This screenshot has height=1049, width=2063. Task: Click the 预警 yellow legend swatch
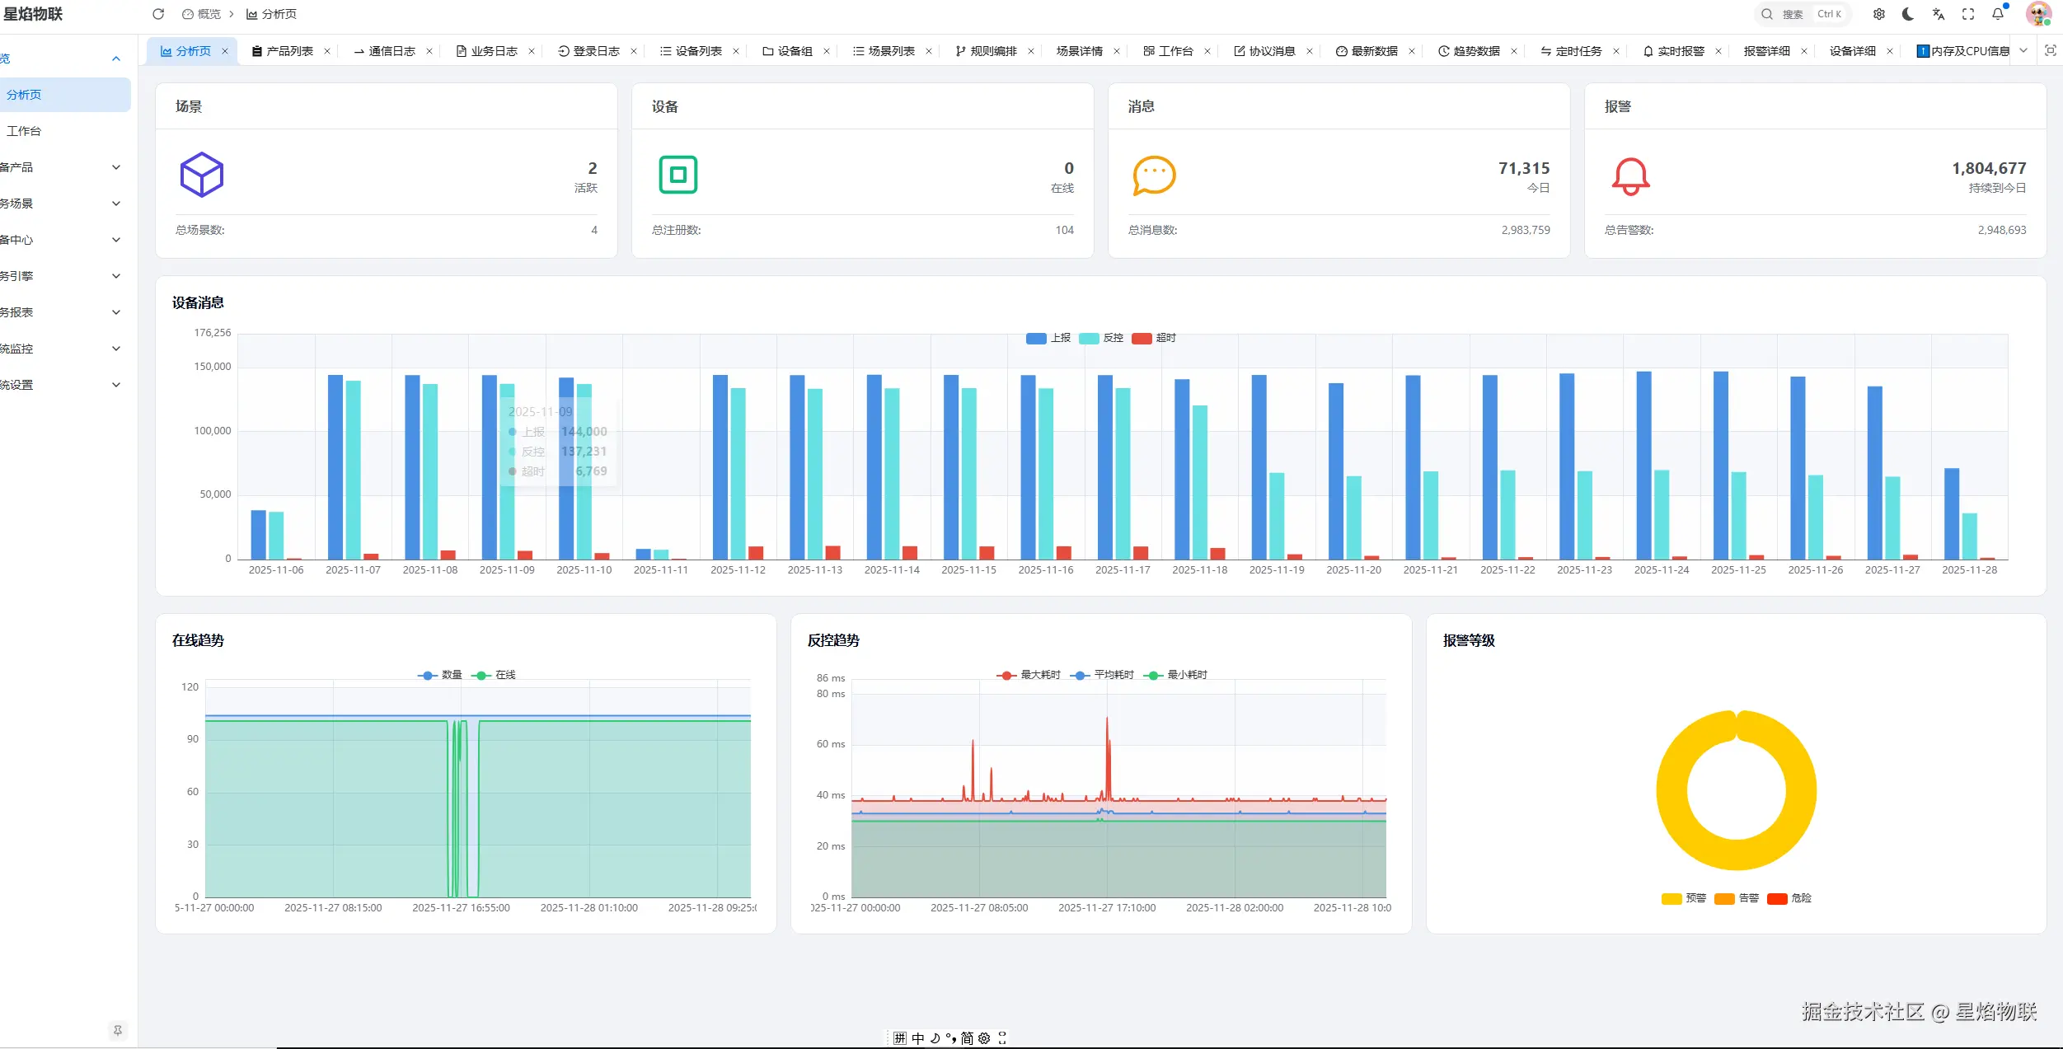(1671, 898)
